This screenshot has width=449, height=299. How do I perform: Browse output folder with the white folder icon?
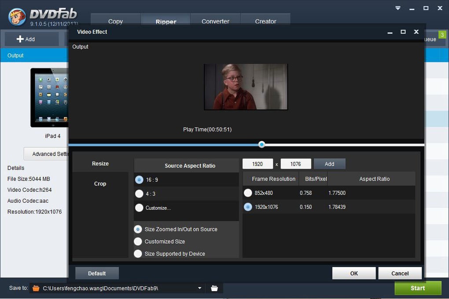coord(214,288)
